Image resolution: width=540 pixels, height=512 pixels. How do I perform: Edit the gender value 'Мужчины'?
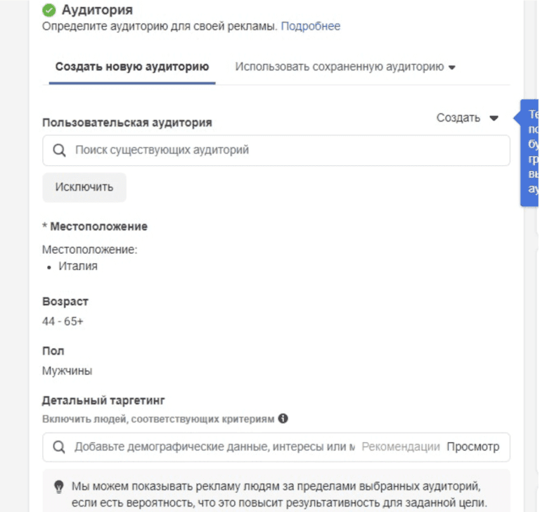67,371
